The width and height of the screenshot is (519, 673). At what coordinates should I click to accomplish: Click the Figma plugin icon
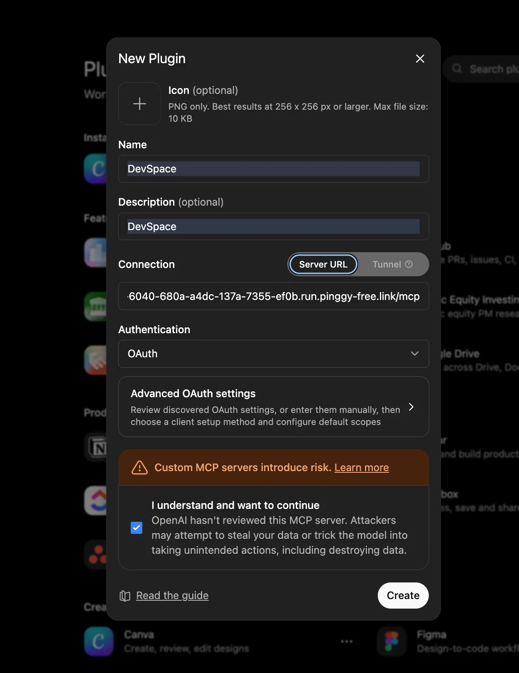pyautogui.click(x=392, y=641)
